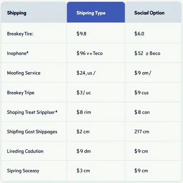Select the Shipring Type column header
183x183 pixels.
[x=91, y=13]
